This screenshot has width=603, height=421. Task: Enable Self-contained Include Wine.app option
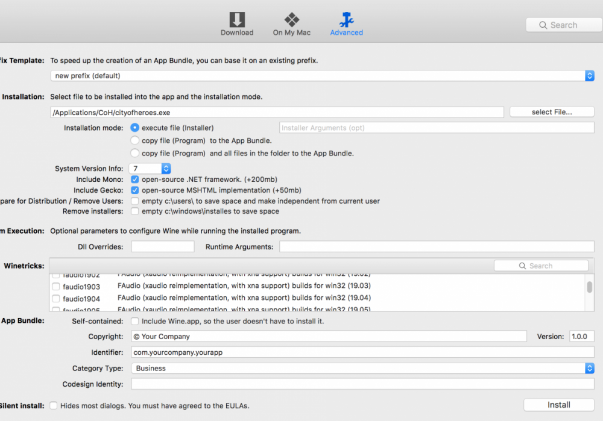click(135, 321)
